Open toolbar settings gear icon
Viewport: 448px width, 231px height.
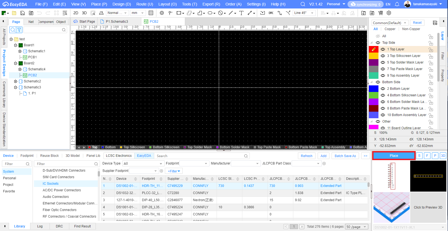pos(389,13)
